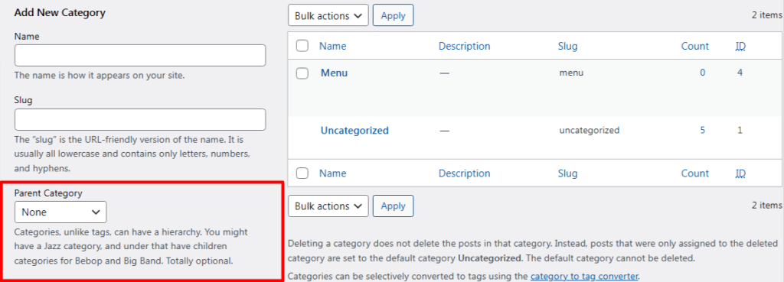Click the ID column header at bottom
The image size is (784, 282).
[740, 173]
